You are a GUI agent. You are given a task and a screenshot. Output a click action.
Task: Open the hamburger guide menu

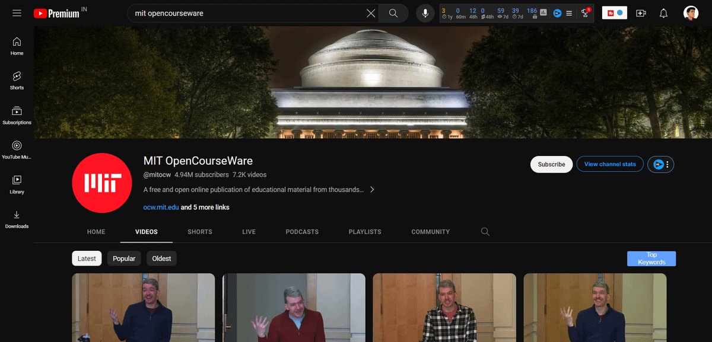[x=17, y=13]
